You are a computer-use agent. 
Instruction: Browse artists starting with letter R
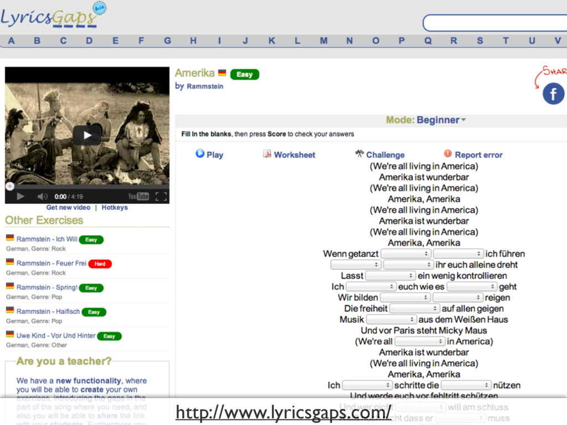click(454, 40)
